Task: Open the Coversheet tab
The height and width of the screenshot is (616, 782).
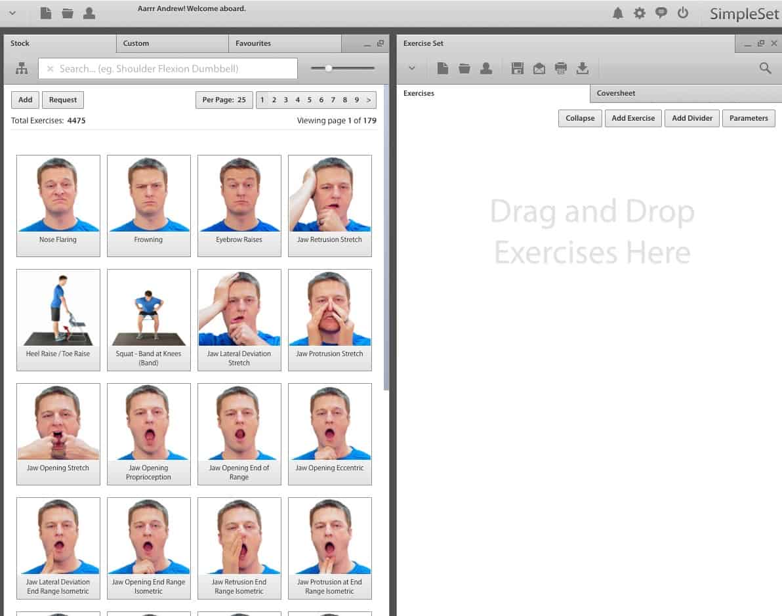Action: (615, 93)
